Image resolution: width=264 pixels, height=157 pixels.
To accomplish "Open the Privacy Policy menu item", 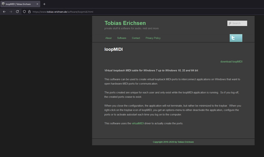I will tap(153, 38).
